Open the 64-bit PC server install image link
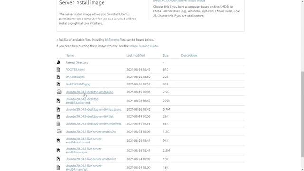This screenshot has height=171, width=304. pos(179,1)
